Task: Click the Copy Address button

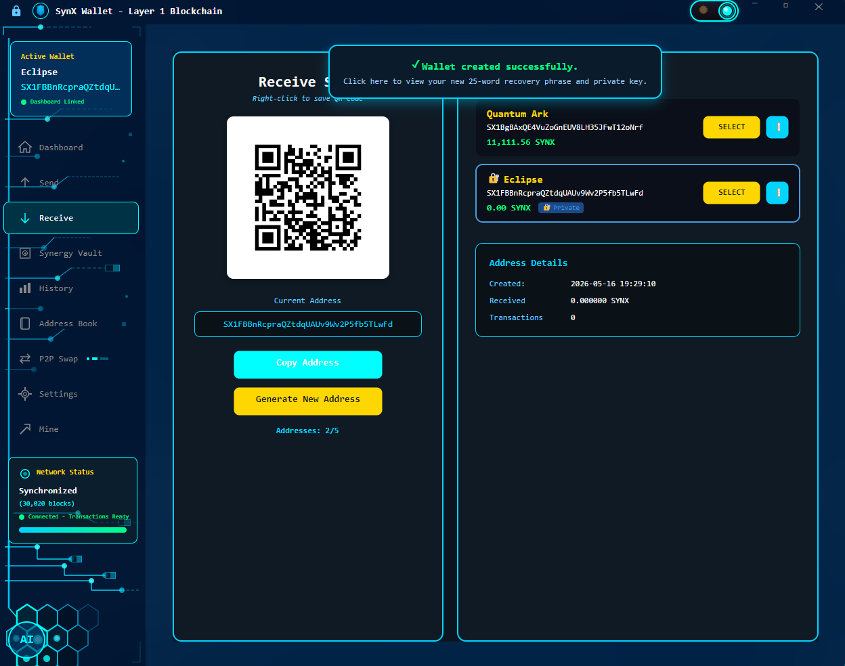Action: (x=308, y=364)
